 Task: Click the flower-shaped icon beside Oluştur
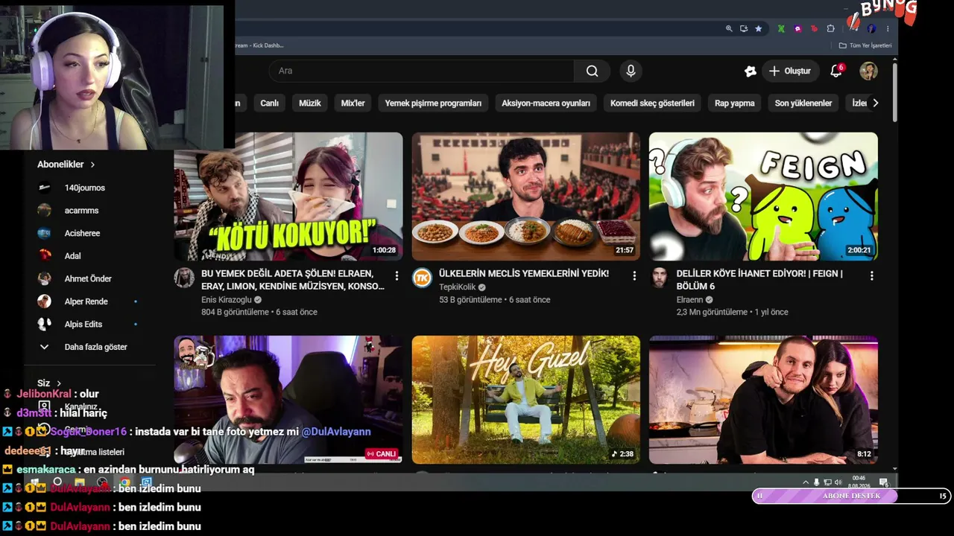point(751,71)
